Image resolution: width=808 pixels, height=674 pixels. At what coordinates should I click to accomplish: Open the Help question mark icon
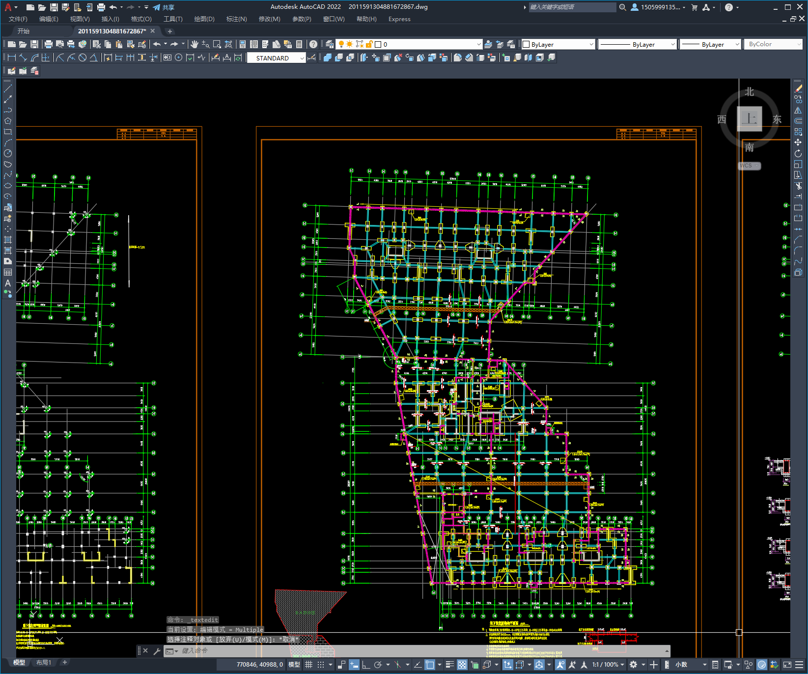(x=729, y=7)
